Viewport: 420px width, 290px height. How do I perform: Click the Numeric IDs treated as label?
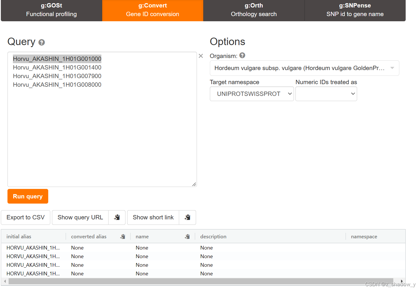(x=326, y=82)
